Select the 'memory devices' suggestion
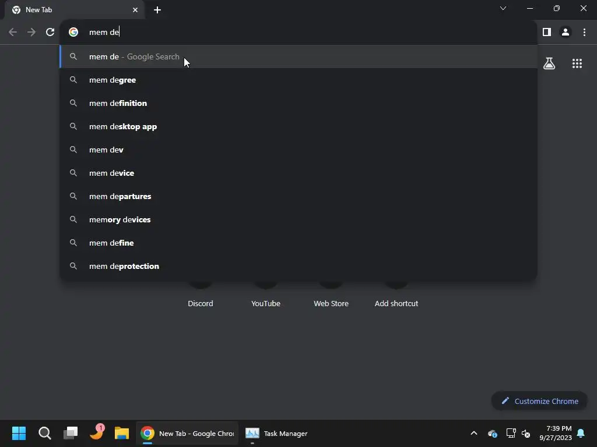The image size is (597, 447). pyautogui.click(x=298, y=219)
